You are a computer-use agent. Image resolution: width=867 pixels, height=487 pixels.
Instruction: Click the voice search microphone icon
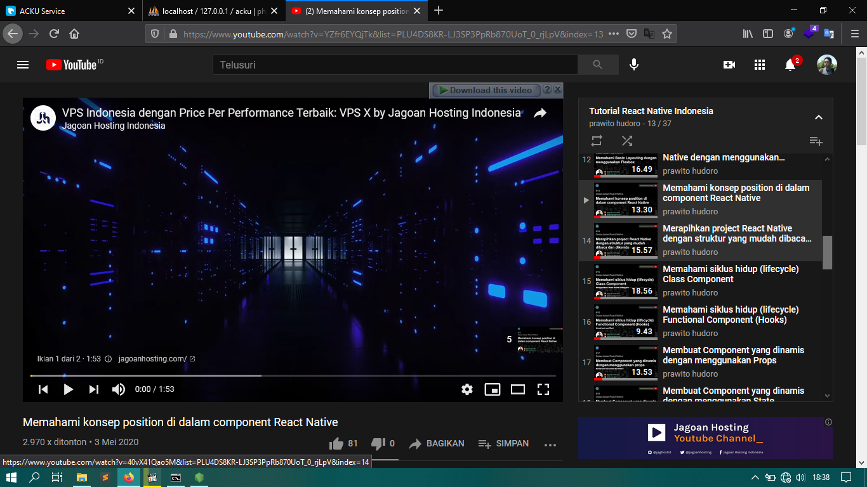click(633, 65)
